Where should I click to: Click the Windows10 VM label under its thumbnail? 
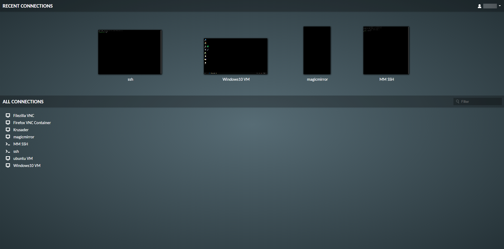pyautogui.click(x=236, y=79)
